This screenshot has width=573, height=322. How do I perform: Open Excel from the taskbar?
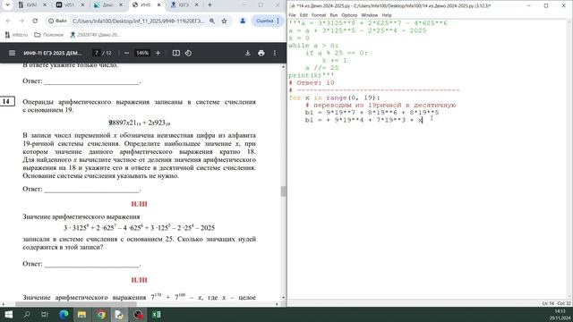click(x=157, y=314)
